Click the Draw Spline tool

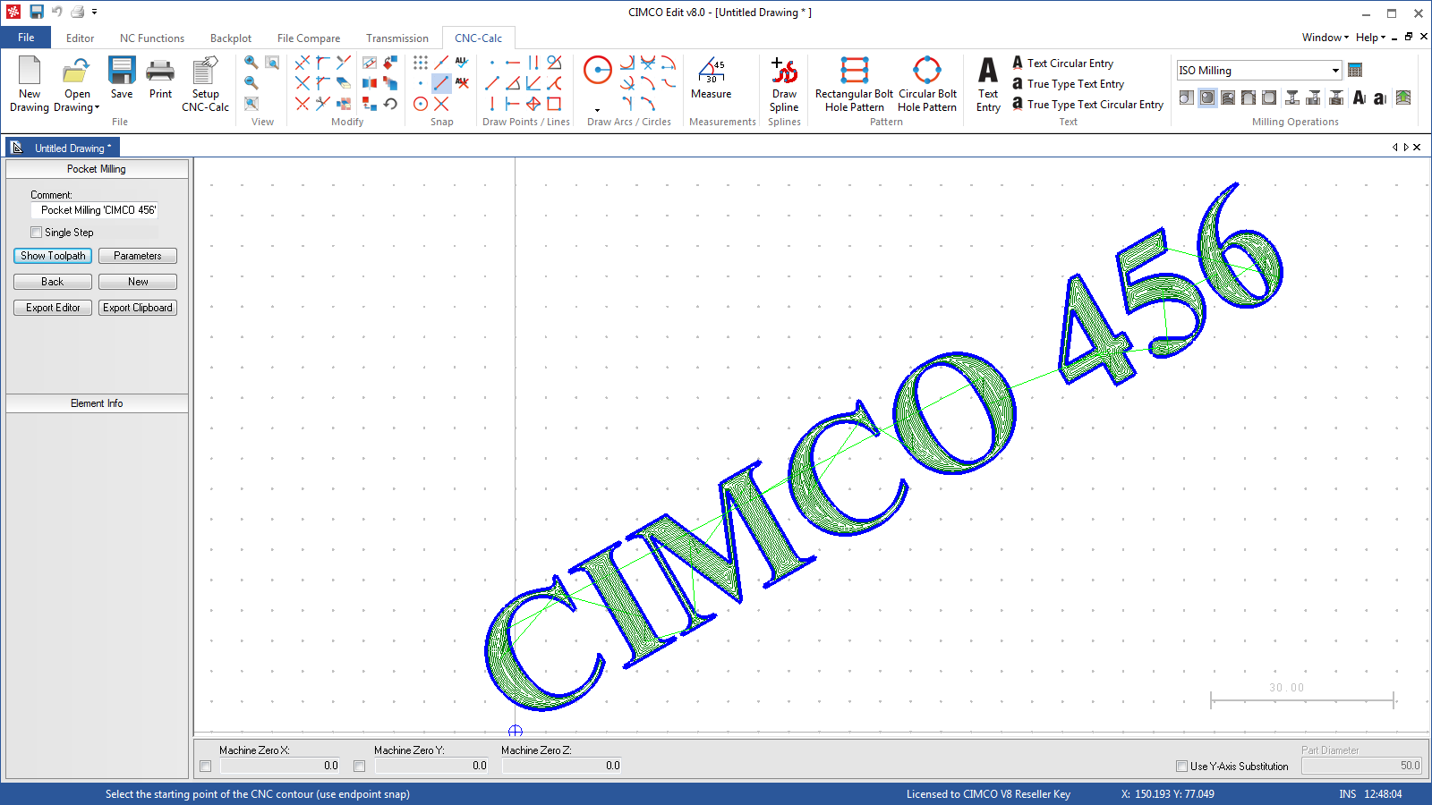tap(784, 85)
